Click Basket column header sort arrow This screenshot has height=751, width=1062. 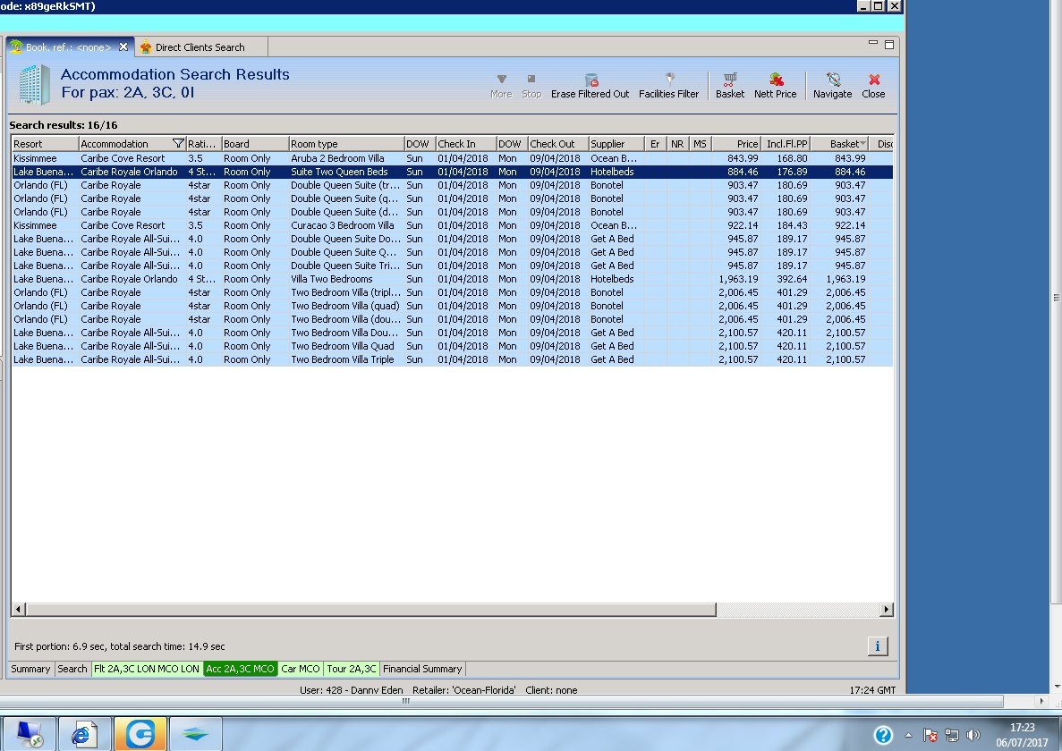(x=862, y=143)
